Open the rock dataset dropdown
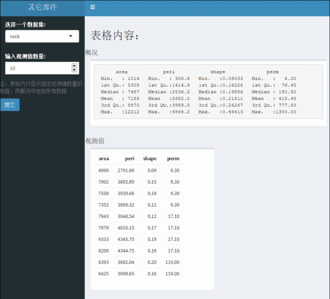330x299 pixels. point(42,36)
